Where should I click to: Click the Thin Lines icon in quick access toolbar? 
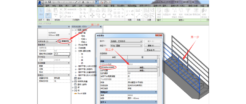(97, 2)
